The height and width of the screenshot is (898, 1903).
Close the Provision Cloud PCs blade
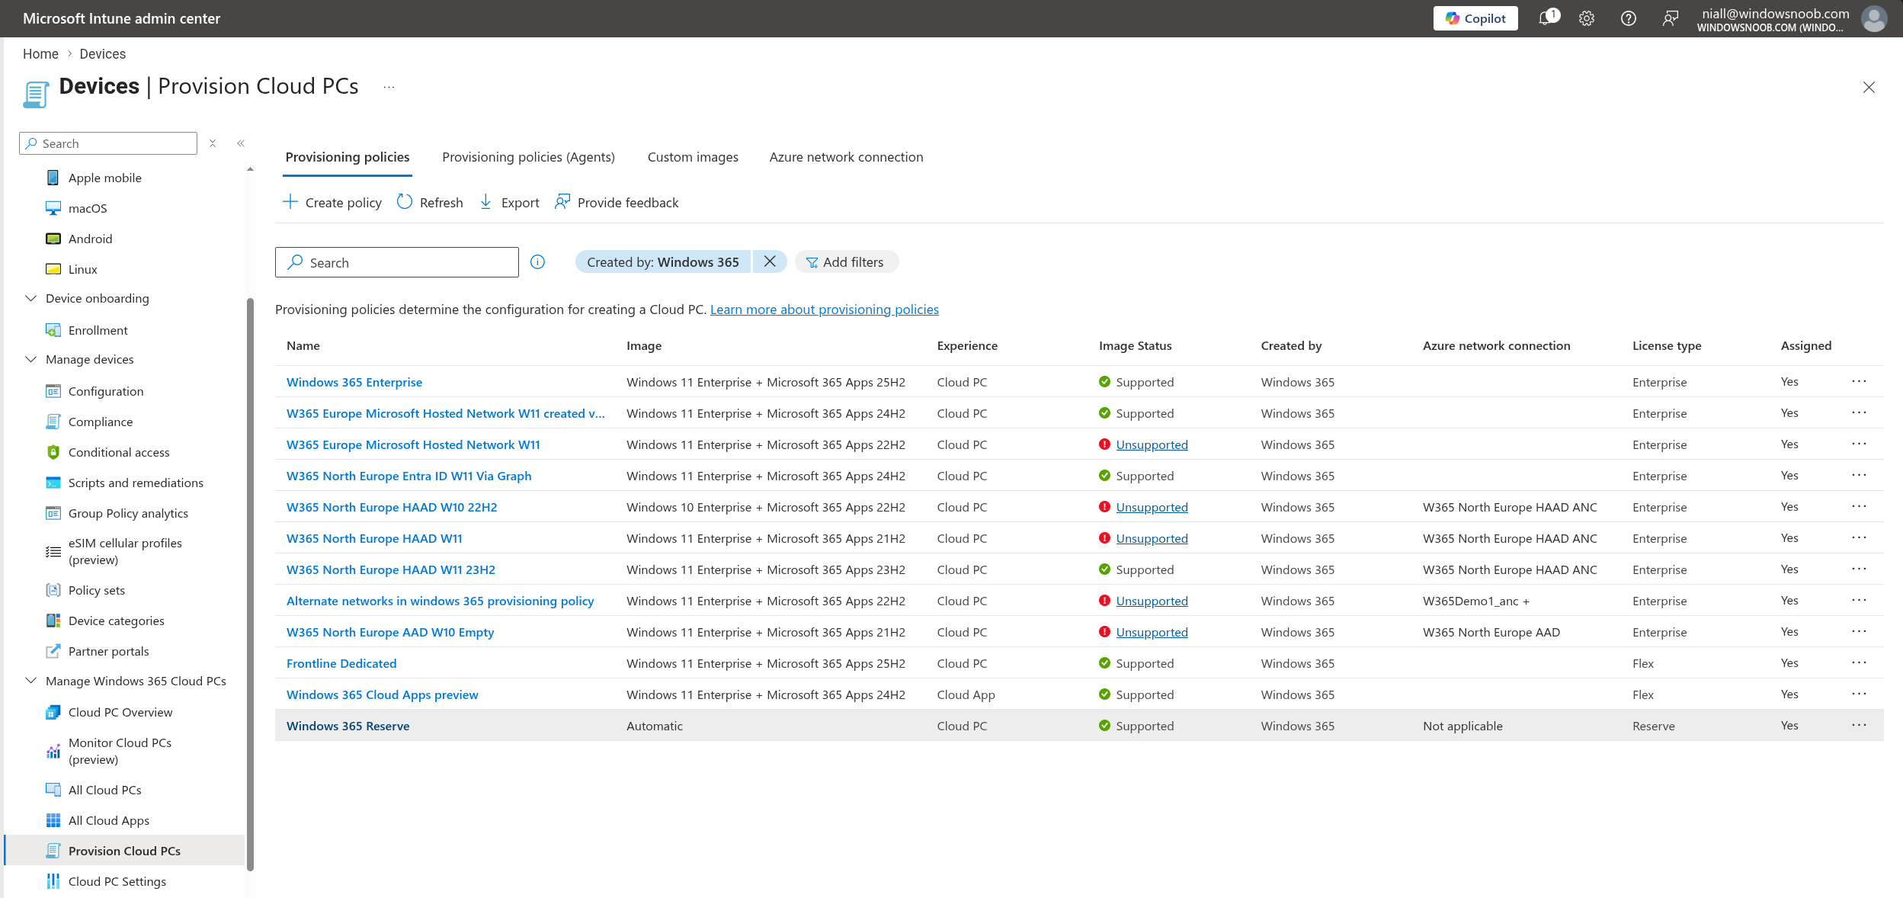pyautogui.click(x=1869, y=87)
